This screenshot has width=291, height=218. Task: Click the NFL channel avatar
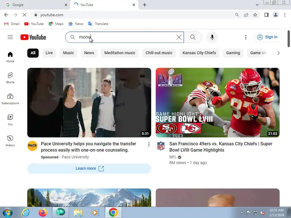pos(161,146)
